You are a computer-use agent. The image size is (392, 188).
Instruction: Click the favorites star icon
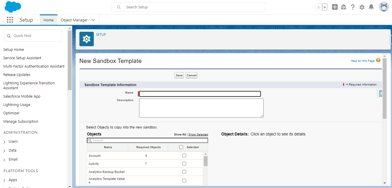coord(318,7)
